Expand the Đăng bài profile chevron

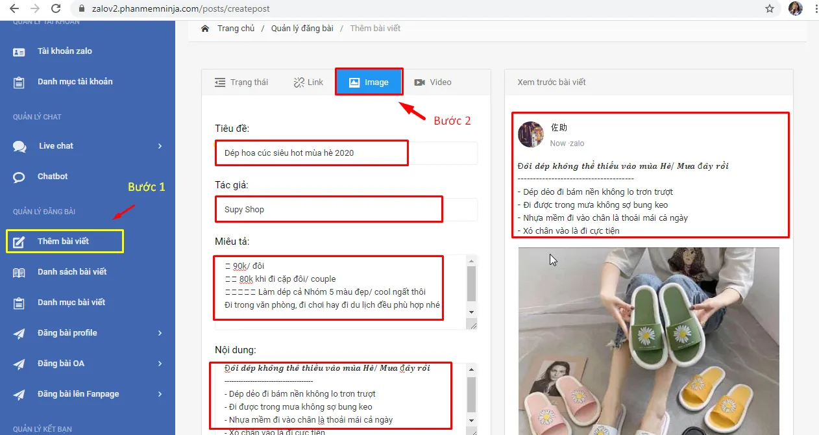point(160,333)
